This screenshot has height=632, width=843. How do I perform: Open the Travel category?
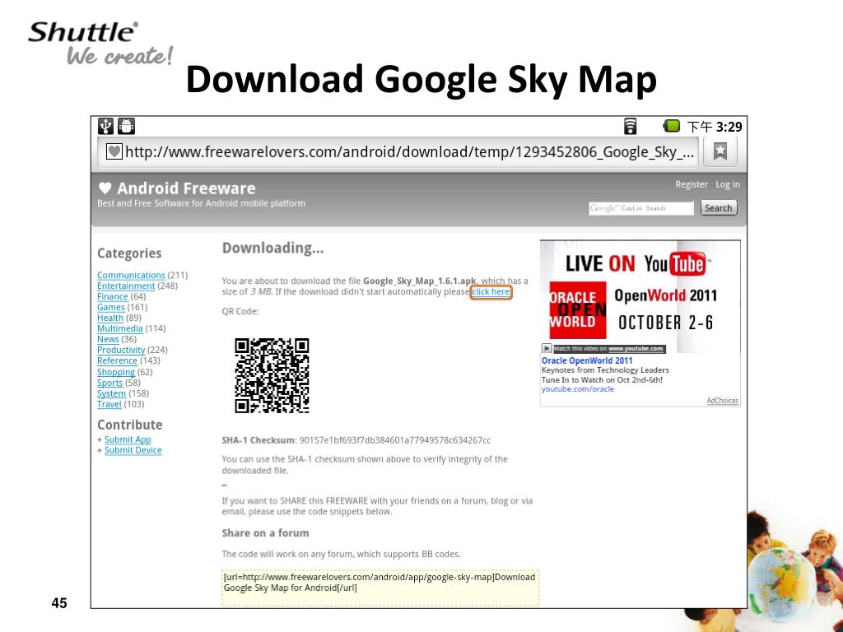109,405
